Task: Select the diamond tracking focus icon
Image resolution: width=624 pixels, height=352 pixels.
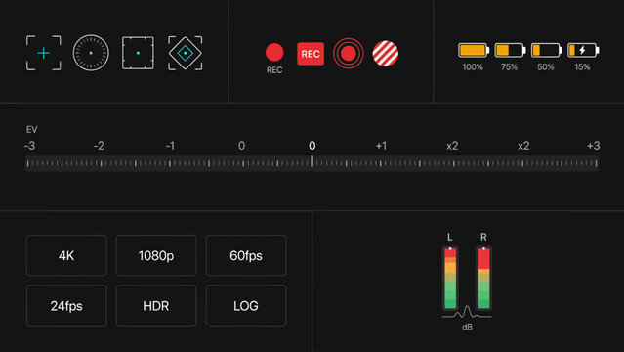Action: pyautogui.click(x=185, y=53)
